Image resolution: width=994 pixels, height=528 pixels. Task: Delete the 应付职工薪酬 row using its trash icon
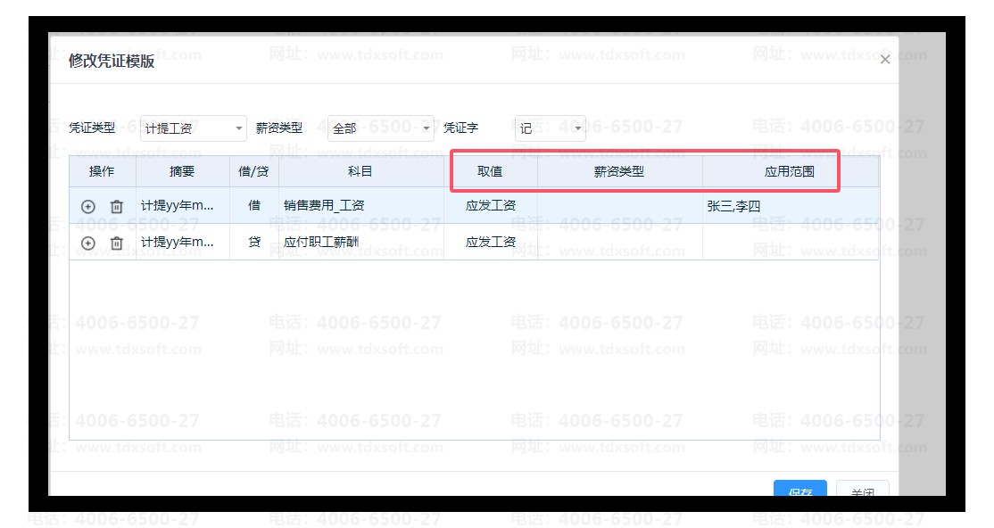(x=116, y=243)
